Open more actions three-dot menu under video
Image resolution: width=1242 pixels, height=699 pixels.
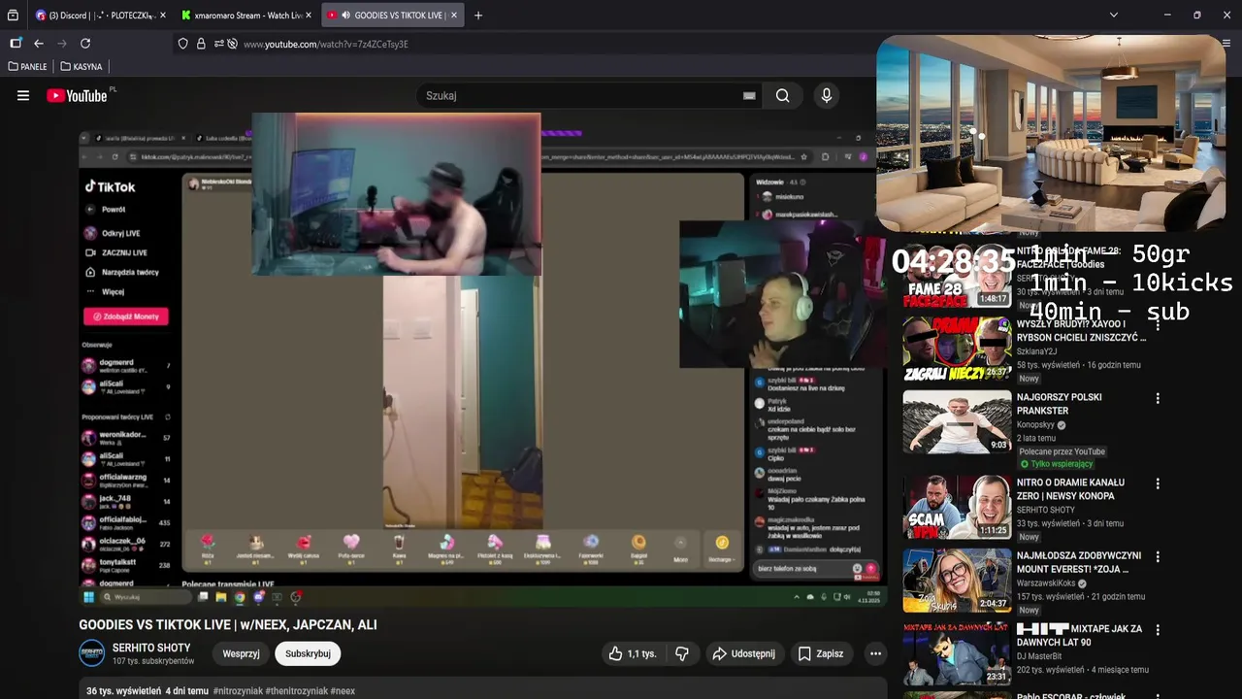pos(875,653)
